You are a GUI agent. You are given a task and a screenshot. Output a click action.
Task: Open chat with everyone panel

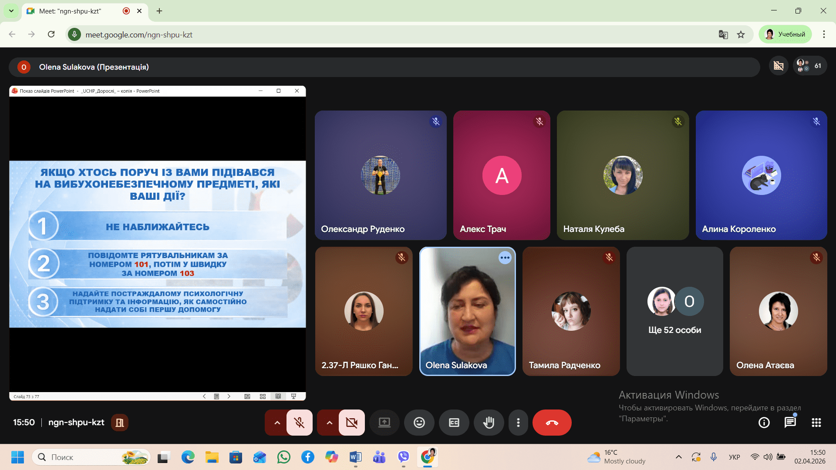point(790,423)
